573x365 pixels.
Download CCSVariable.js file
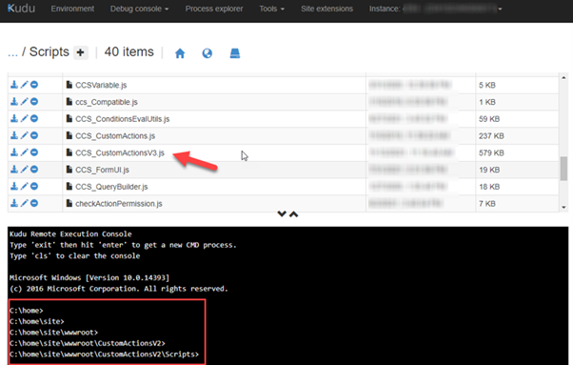click(14, 85)
